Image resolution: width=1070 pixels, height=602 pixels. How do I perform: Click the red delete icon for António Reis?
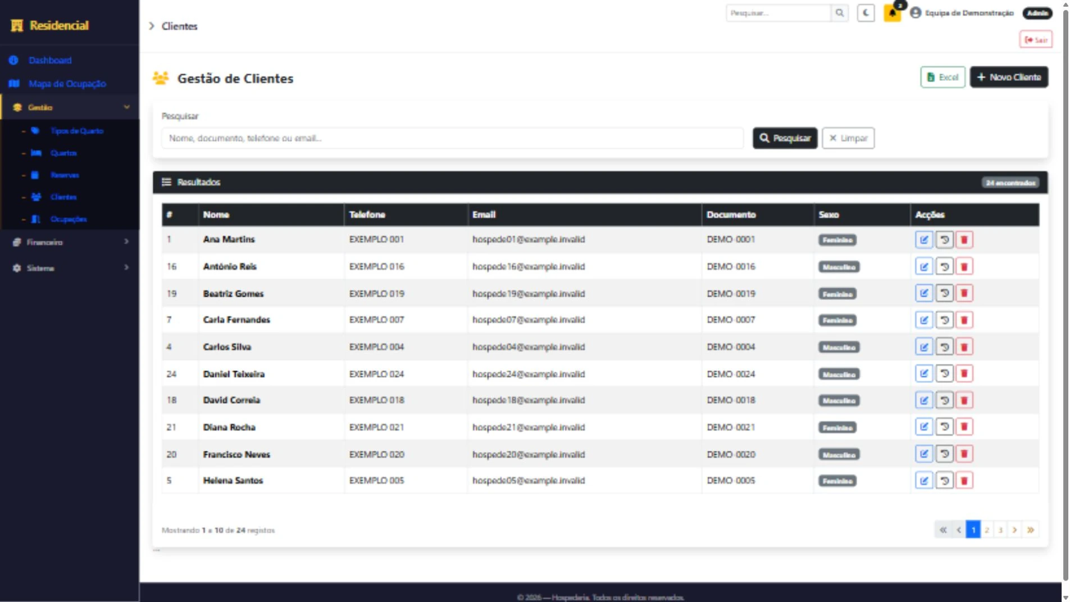point(964,267)
